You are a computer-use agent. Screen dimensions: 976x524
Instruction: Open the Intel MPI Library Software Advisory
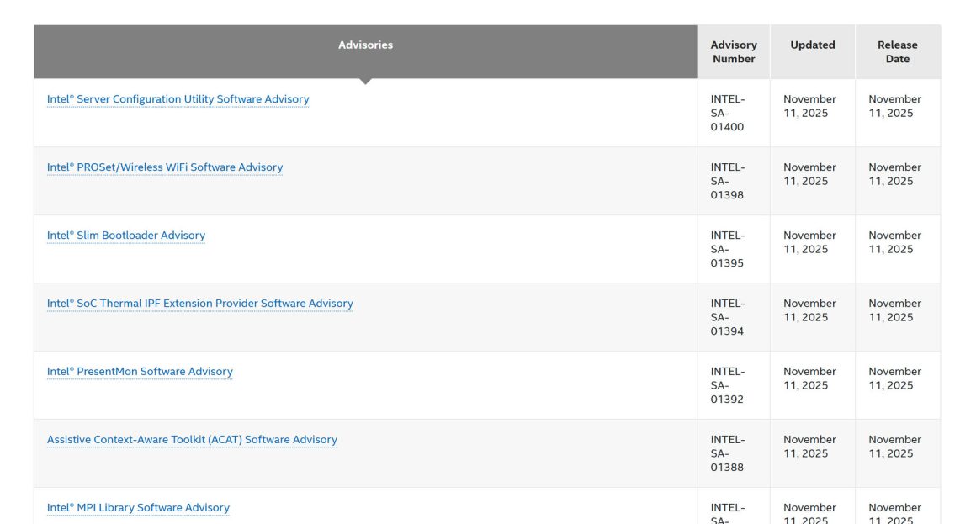(138, 508)
